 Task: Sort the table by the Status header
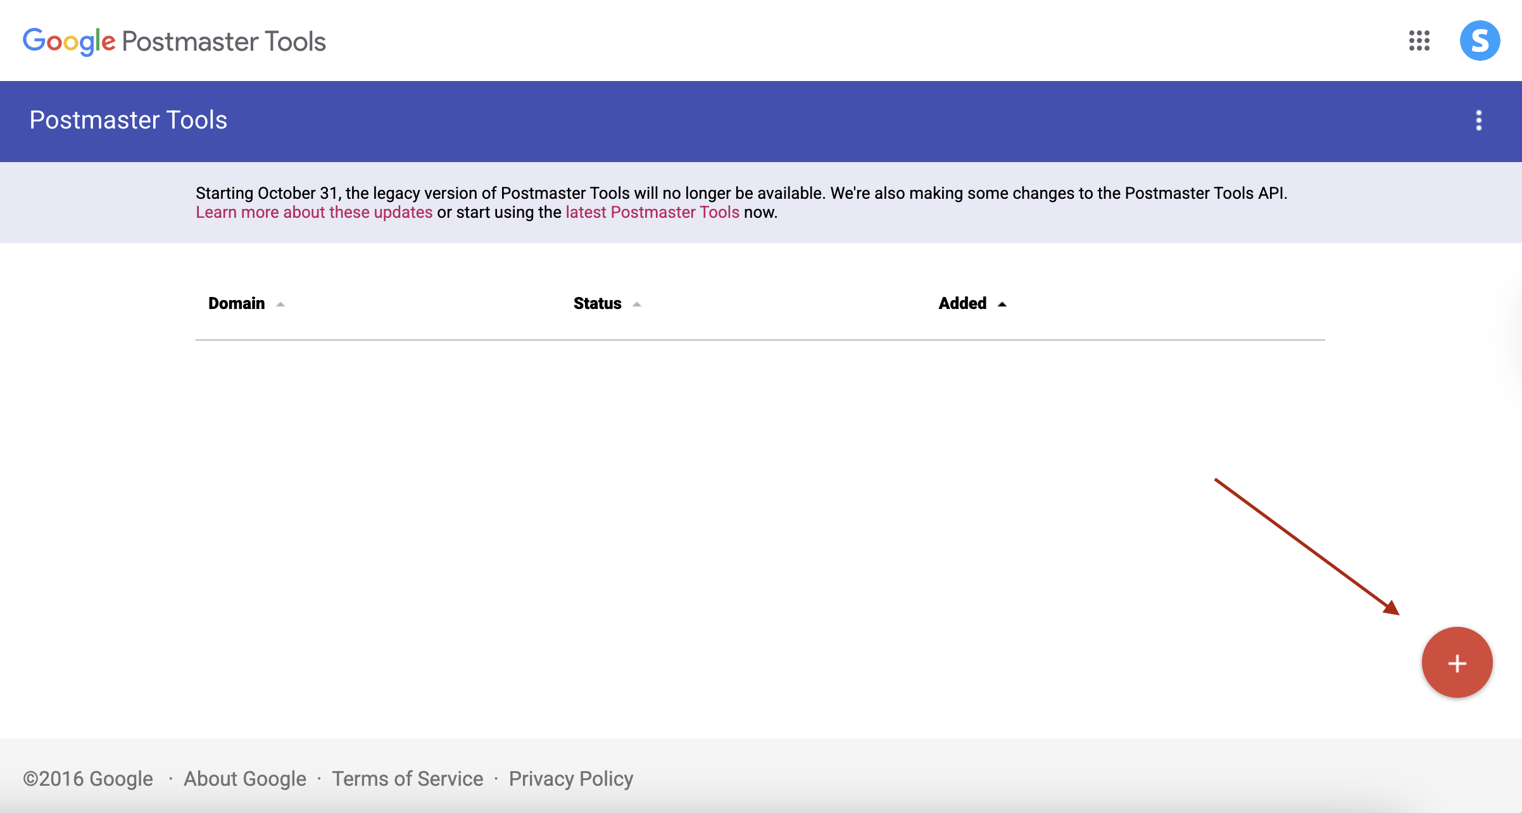point(597,303)
